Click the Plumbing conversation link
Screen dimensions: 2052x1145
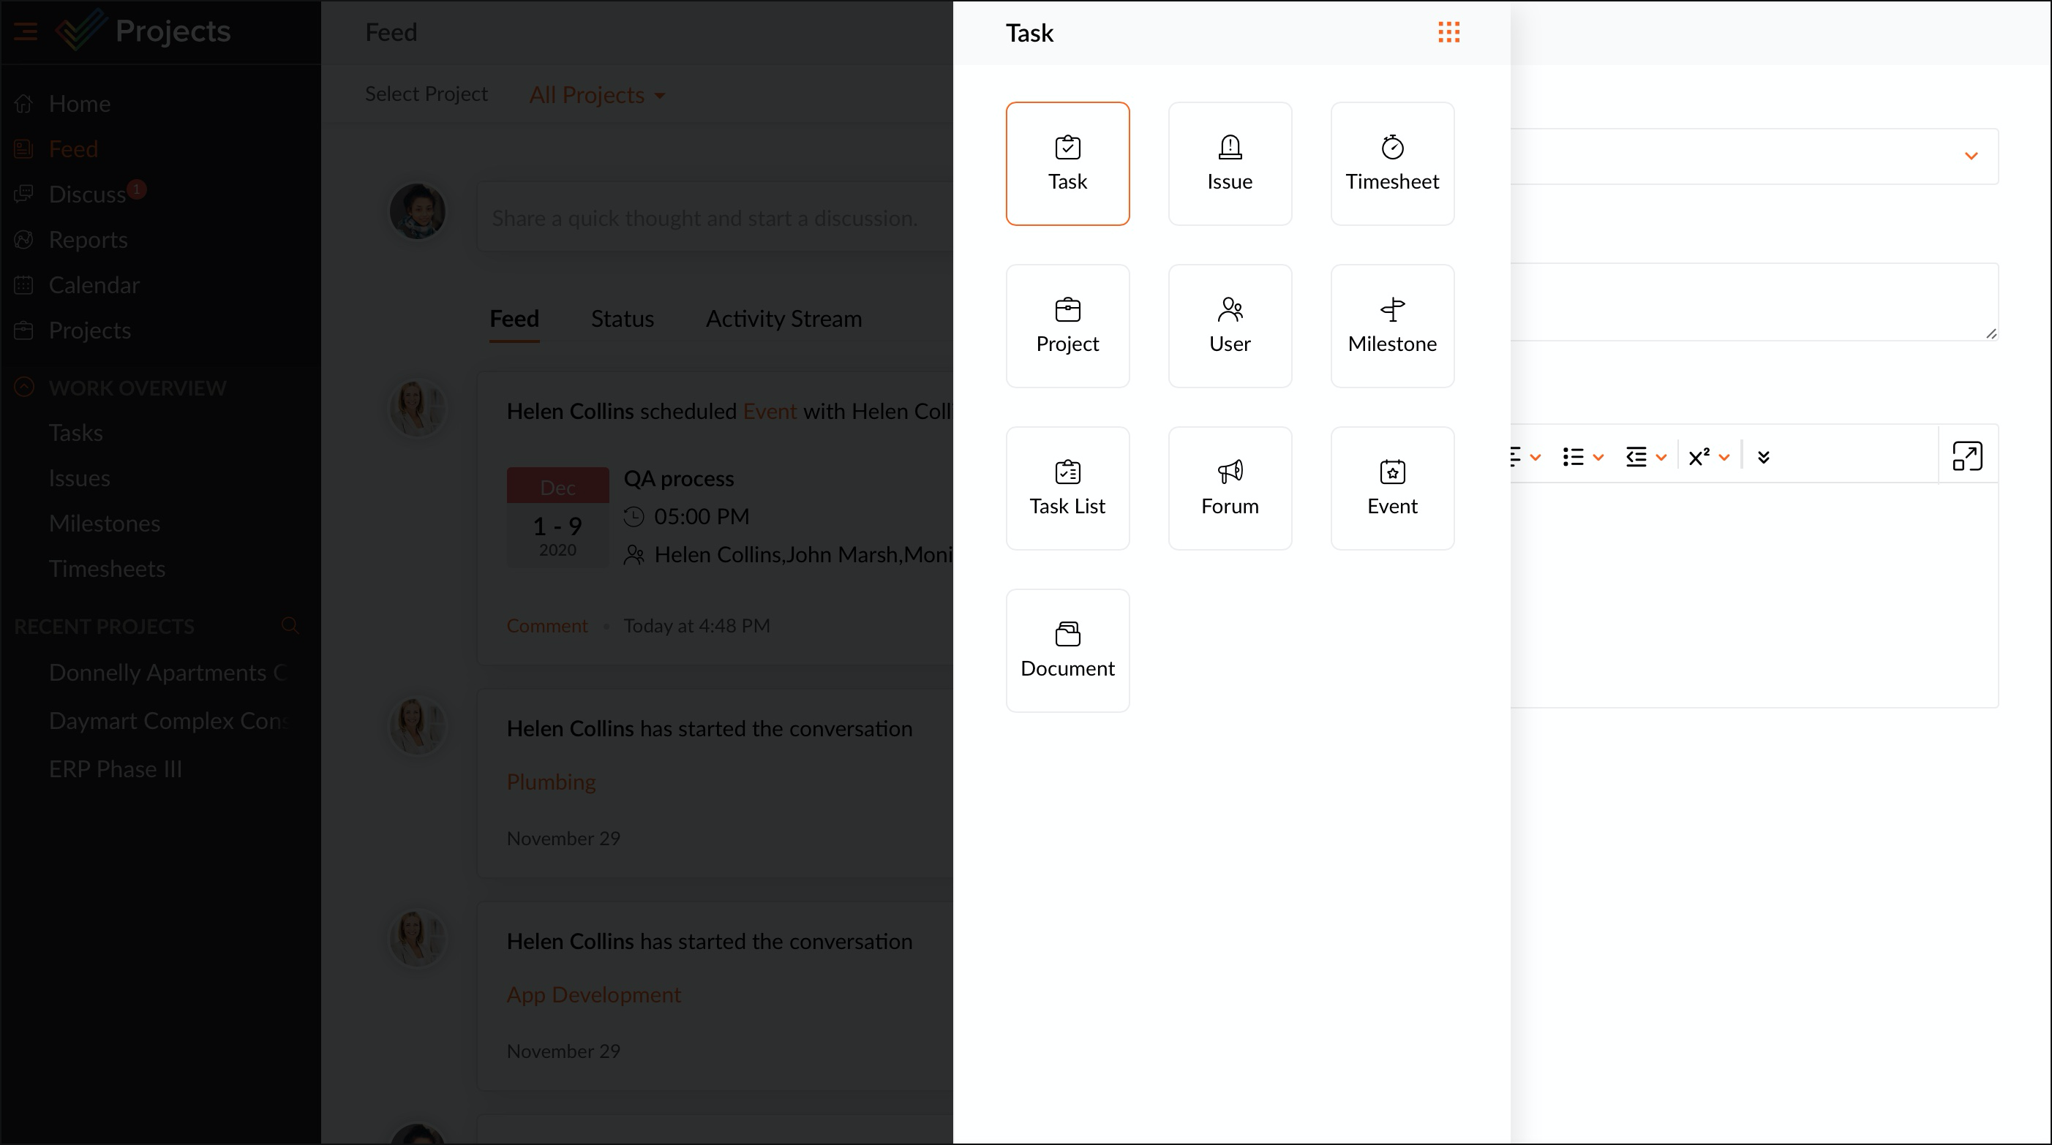[x=550, y=782]
